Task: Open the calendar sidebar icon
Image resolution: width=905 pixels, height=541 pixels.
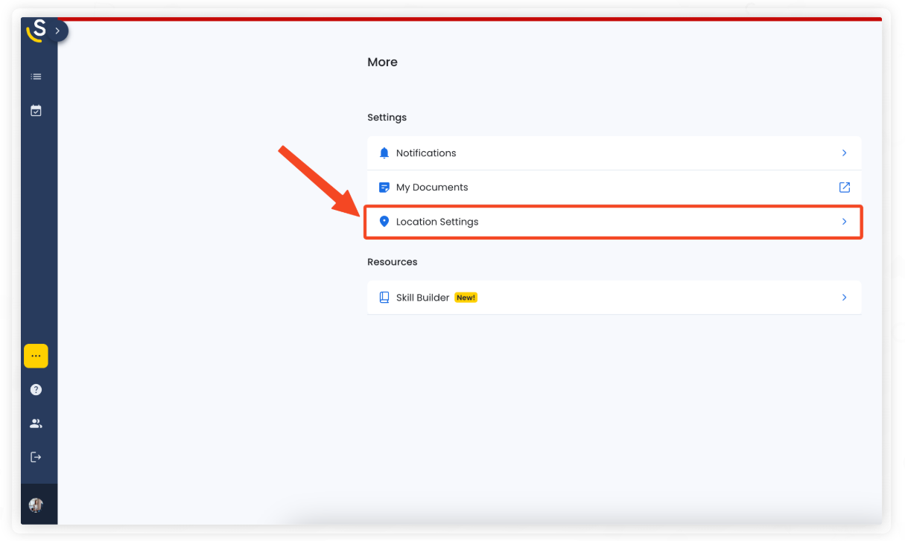Action: (x=36, y=111)
